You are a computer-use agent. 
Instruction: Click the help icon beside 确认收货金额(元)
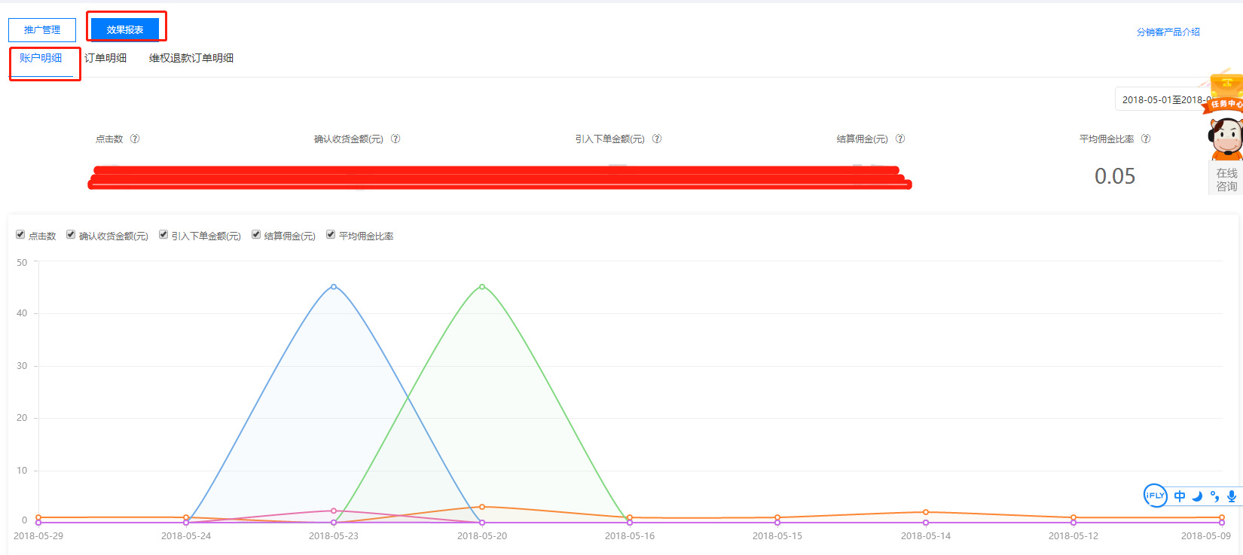tap(395, 139)
